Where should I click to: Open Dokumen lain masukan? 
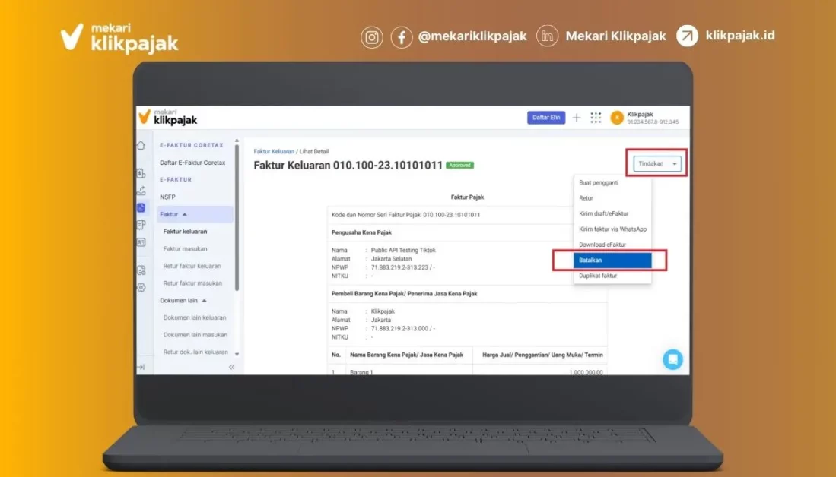pos(195,335)
